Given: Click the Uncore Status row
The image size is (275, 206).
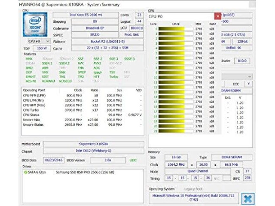Looking at the screenshot, I should coord(82,125).
